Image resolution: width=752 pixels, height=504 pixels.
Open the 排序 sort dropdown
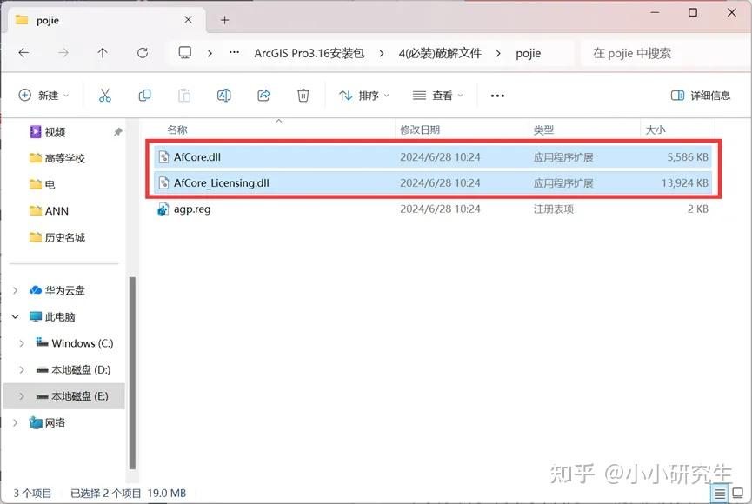(x=364, y=96)
